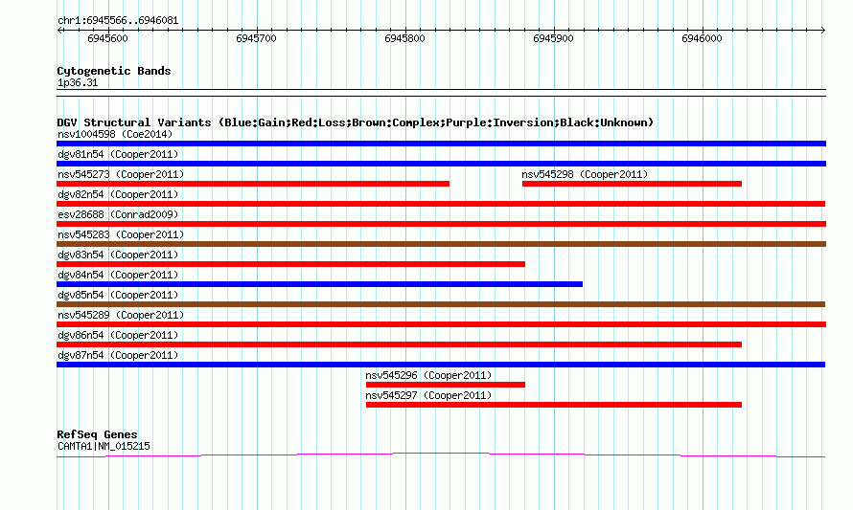Click the nsv545273 (Cooper2011) label

pyautogui.click(x=121, y=174)
